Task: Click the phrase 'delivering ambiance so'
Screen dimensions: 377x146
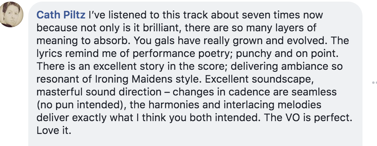Action: (287, 67)
